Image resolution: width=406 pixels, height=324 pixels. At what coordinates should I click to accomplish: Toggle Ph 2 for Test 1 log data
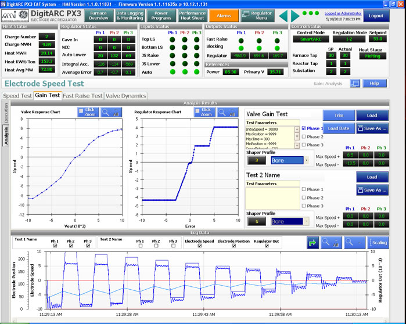71,246
